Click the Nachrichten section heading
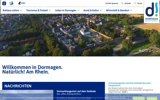The width and height of the screenshot is (160, 100). pos(18,86)
